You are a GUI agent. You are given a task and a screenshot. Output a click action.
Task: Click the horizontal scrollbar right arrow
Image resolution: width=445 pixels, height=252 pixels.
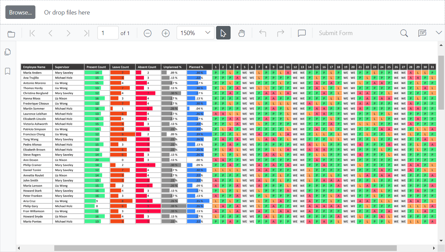(434, 248)
